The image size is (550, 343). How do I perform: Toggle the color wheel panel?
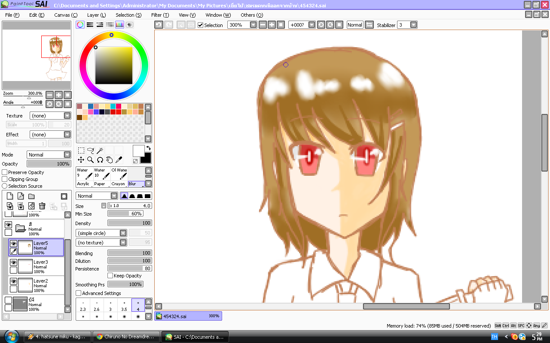tap(80, 25)
